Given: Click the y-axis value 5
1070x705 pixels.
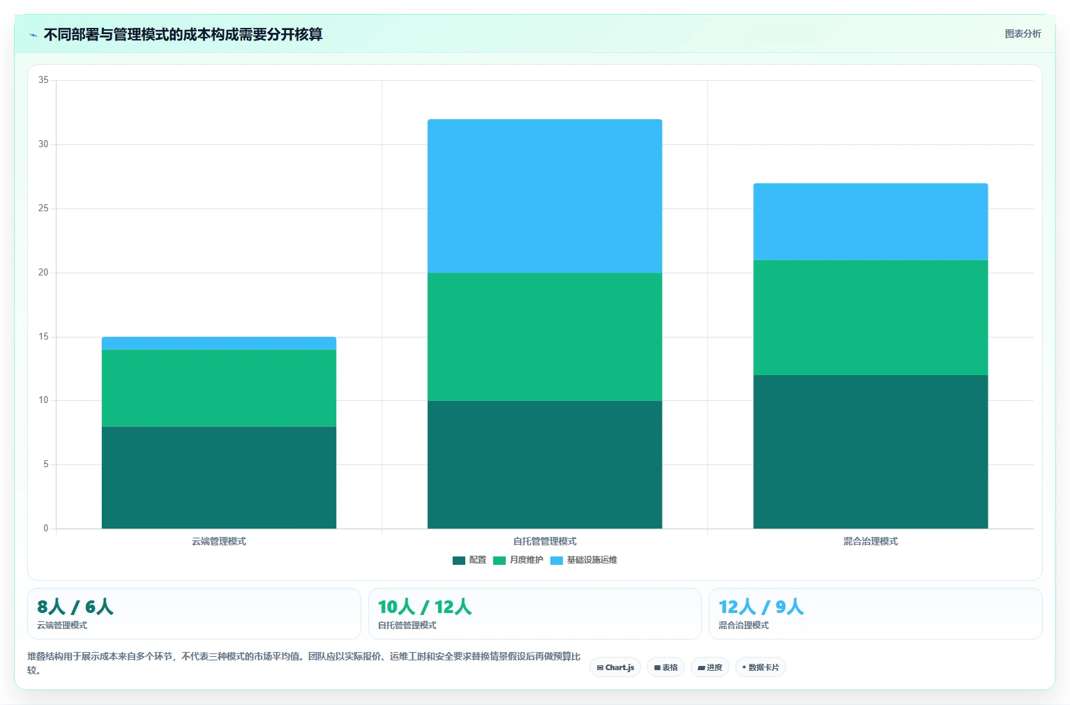Looking at the screenshot, I should pyautogui.click(x=46, y=464).
